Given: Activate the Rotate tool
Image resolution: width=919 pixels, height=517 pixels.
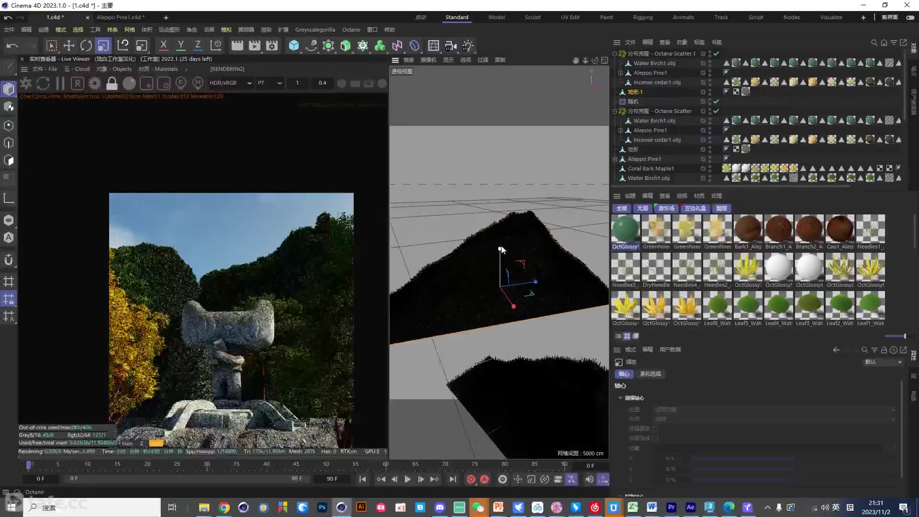Looking at the screenshot, I should click(86, 46).
